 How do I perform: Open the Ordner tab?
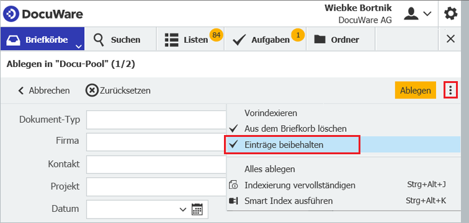click(341, 40)
